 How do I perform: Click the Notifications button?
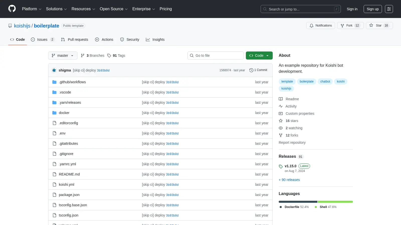pyautogui.click(x=321, y=25)
